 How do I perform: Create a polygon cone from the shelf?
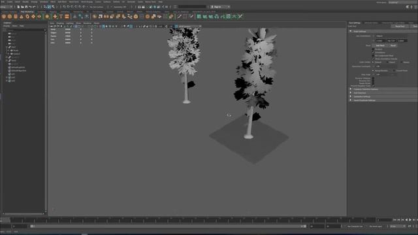(22, 16)
